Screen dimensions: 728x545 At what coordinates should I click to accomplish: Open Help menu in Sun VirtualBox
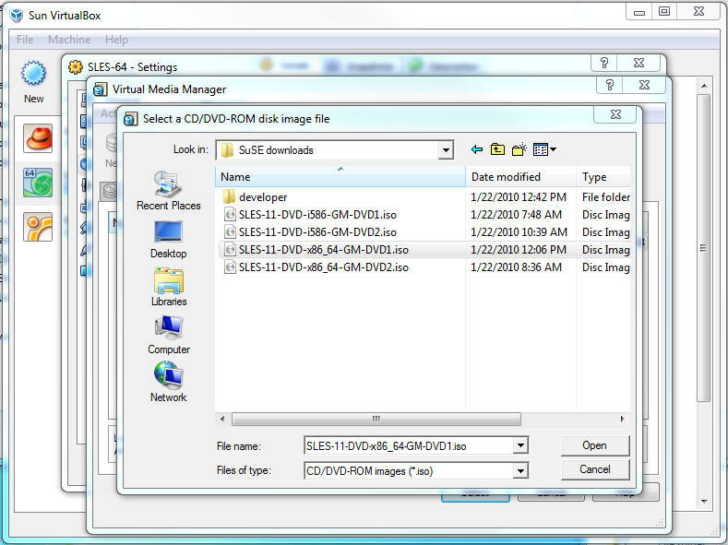click(116, 40)
